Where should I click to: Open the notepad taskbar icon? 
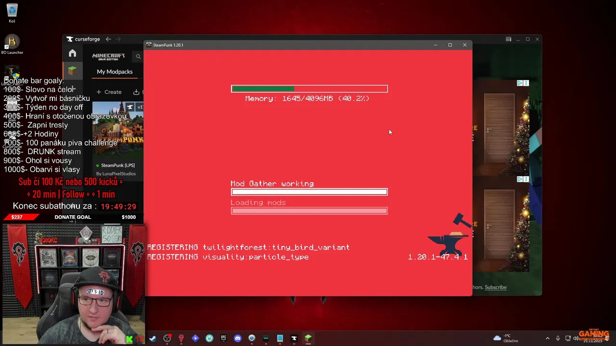point(280,338)
